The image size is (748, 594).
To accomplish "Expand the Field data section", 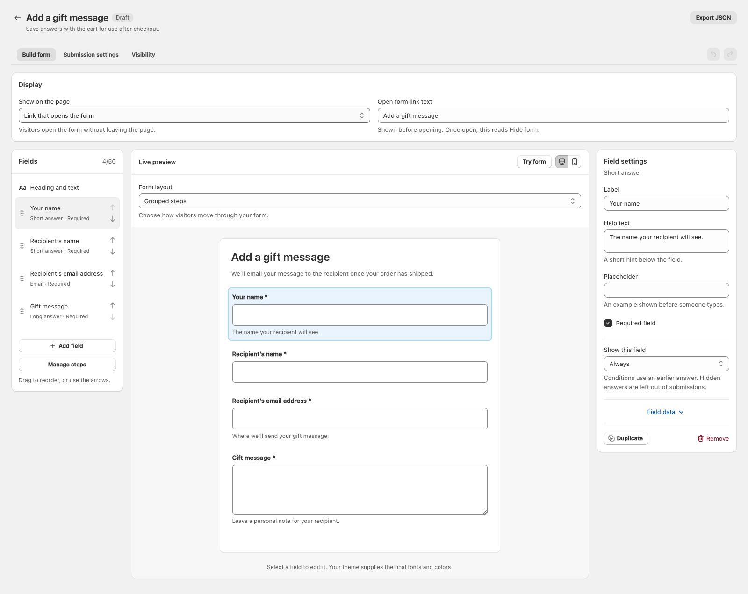I will click(666, 412).
